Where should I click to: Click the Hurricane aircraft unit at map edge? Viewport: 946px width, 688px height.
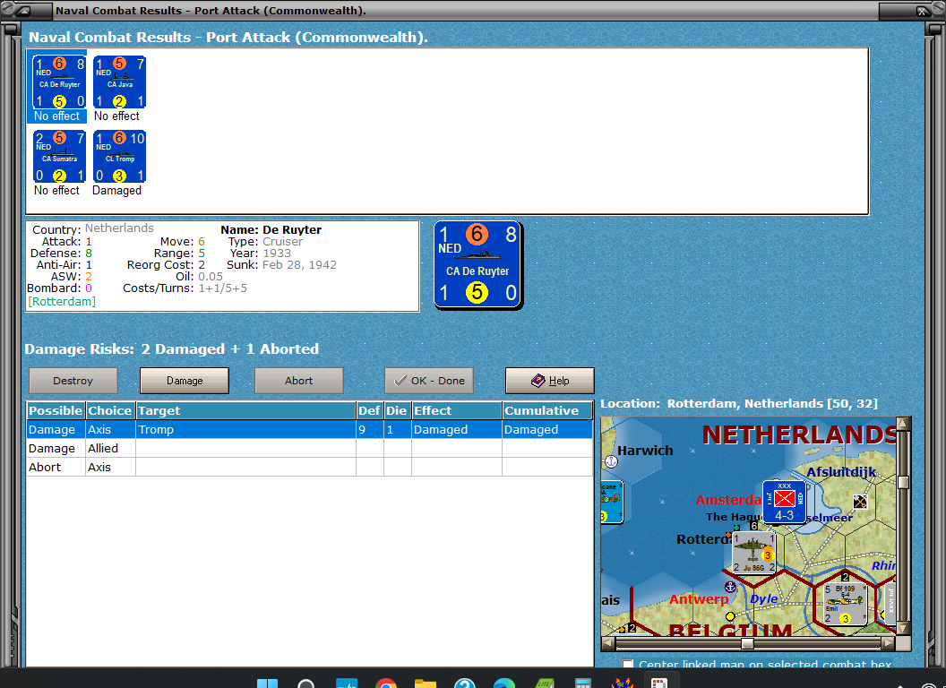point(612,503)
